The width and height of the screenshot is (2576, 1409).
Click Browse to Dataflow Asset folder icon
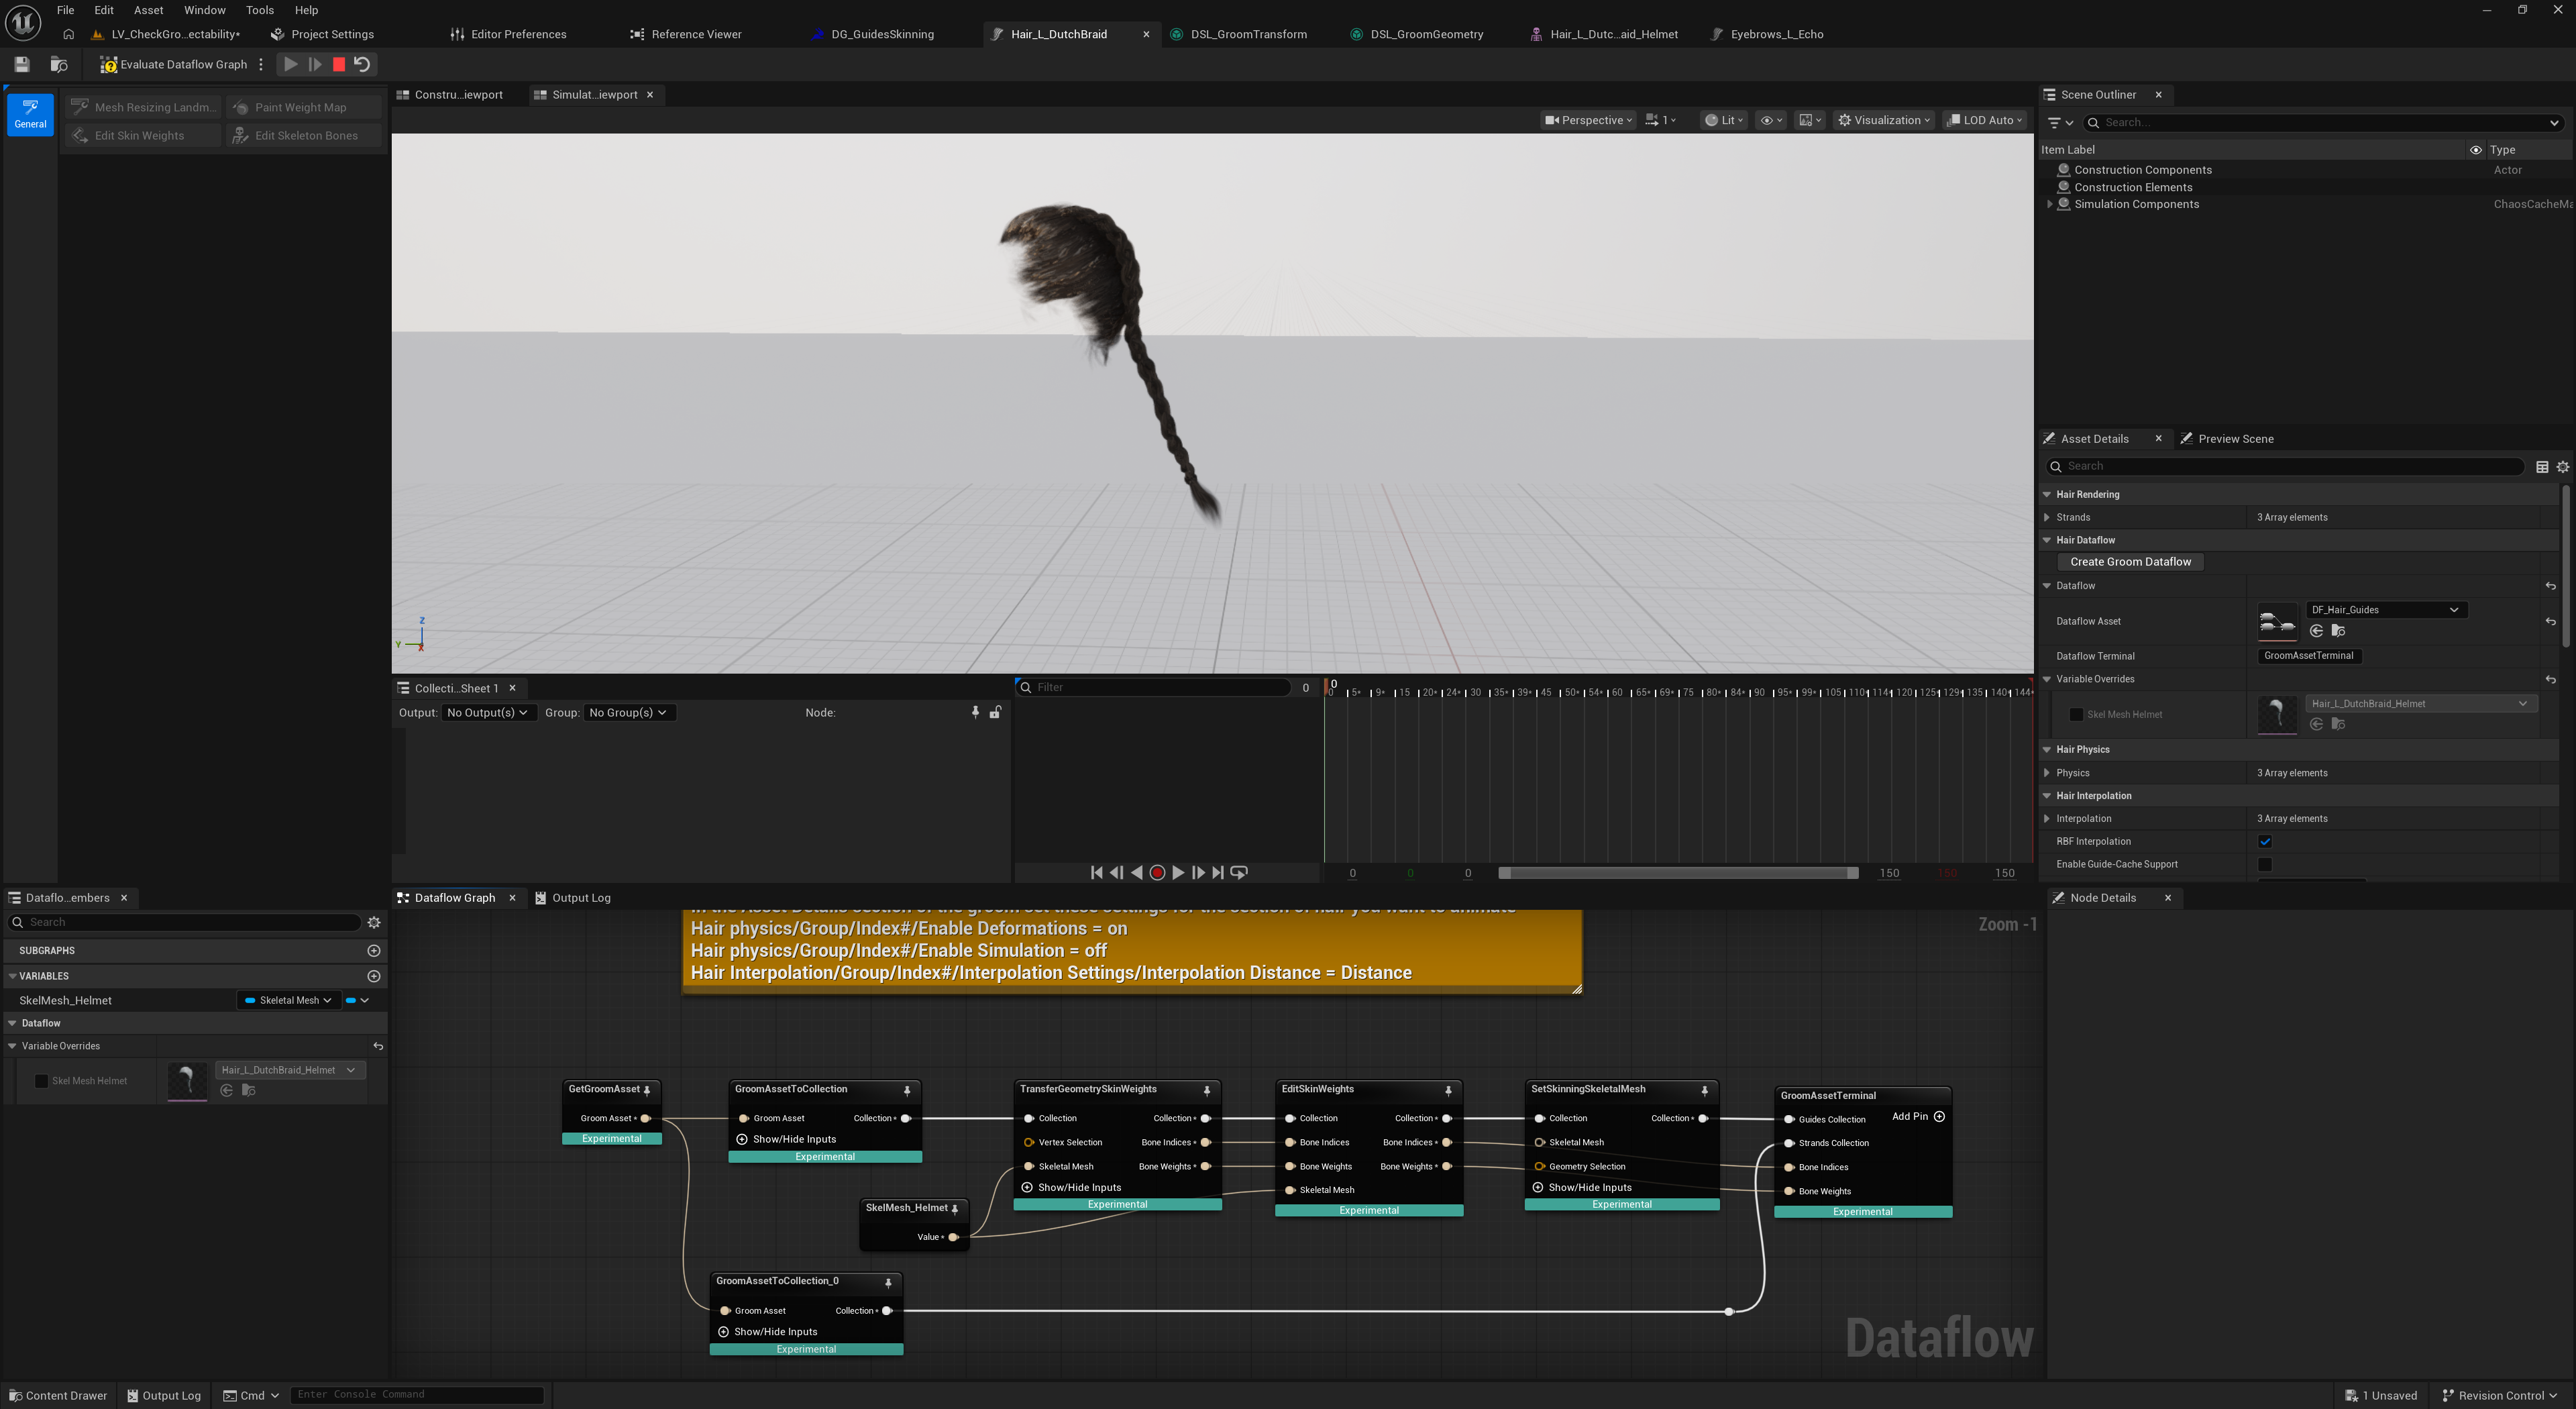(2338, 631)
